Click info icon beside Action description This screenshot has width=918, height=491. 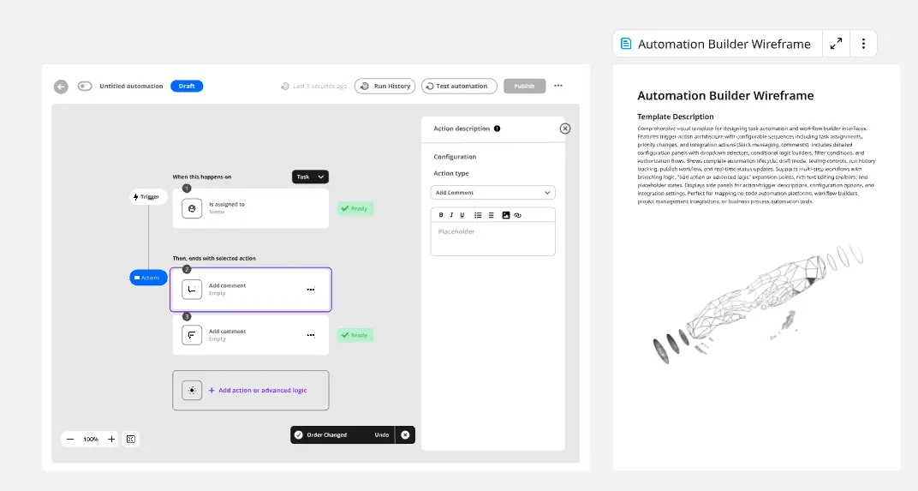[x=498, y=129]
